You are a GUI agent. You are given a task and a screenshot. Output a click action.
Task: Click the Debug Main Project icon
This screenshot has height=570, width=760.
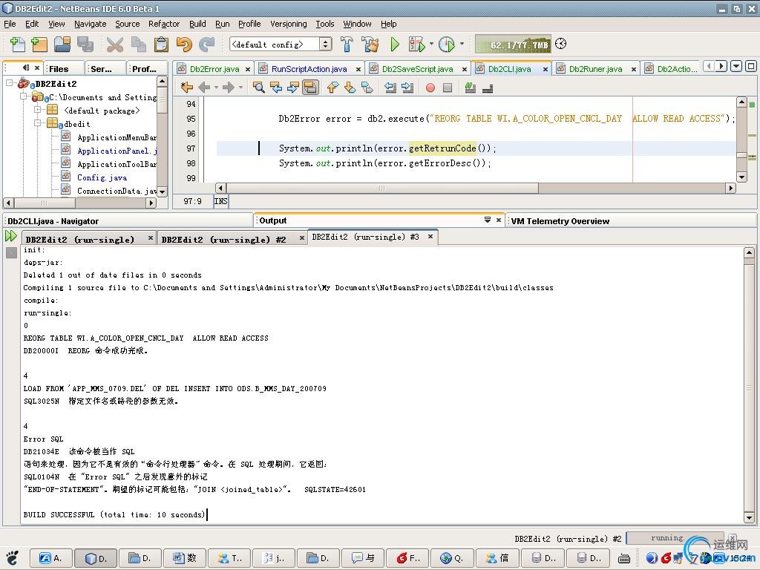417,44
